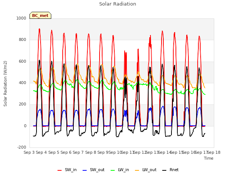Click the -200 y-axis tick label
Viewport: 236px width, 177px height.
click(x=22, y=147)
